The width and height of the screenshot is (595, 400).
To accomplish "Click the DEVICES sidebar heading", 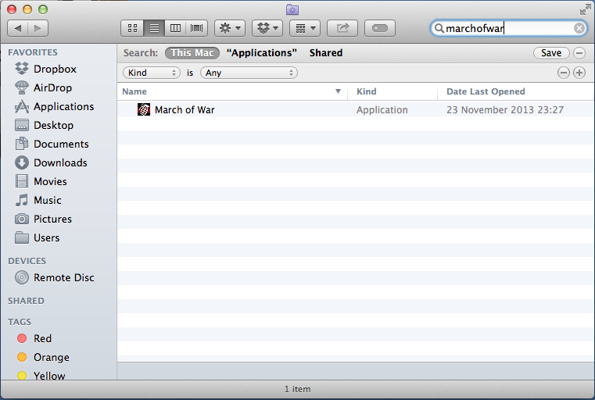I will (27, 261).
